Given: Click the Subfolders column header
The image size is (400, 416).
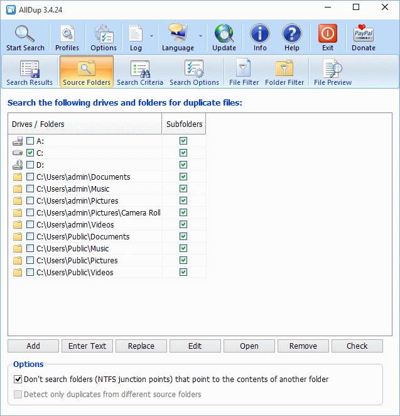Looking at the screenshot, I should 184,124.
